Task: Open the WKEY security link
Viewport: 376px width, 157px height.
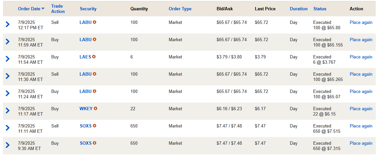Action: click(x=86, y=109)
